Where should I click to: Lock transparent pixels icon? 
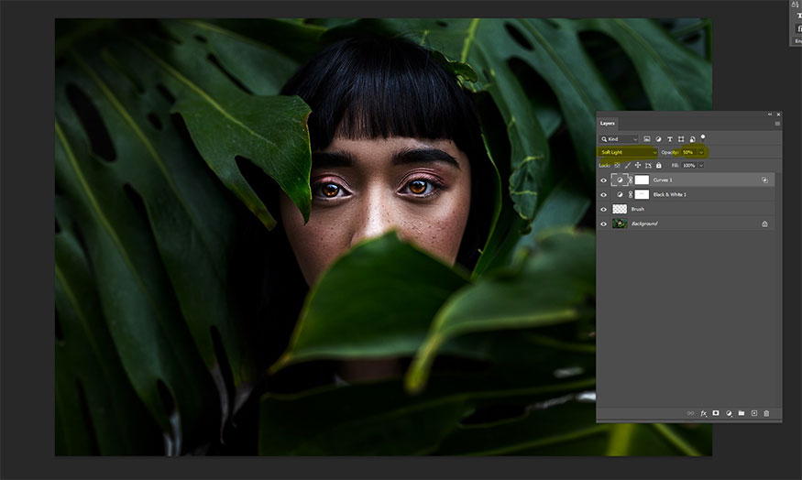617,165
